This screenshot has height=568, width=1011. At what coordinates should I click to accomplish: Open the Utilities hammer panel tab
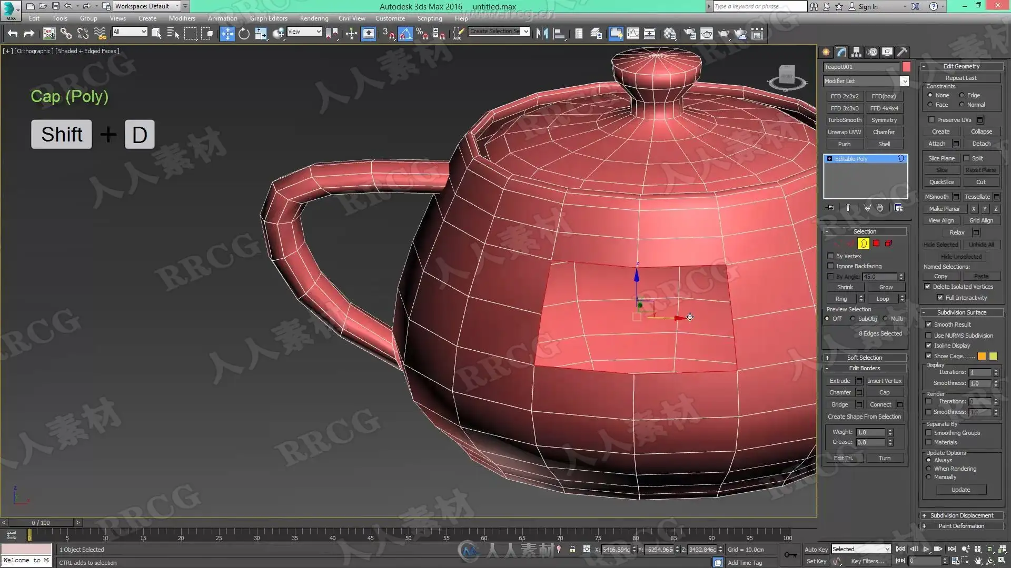902,52
